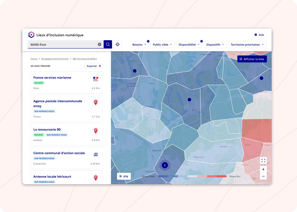
Task: Open the Besoins filter dropdown
Action: (139, 44)
